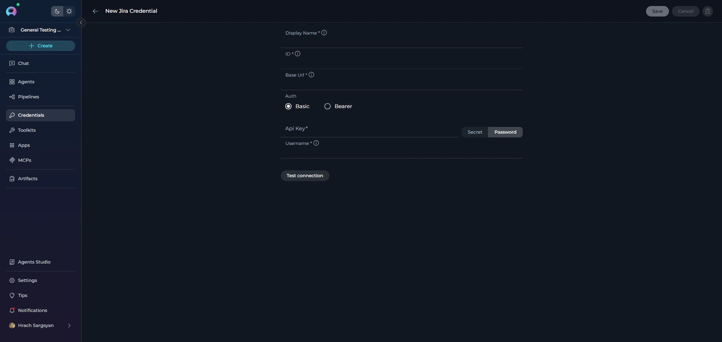Focus the Username input field
Viewport: 722px width, 342px height.
coord(402,152)
